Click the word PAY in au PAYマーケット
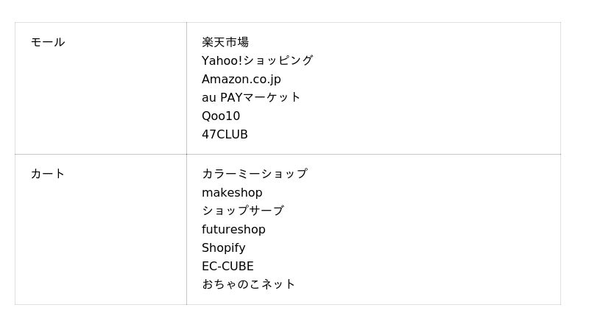 [x=232, y=97]
